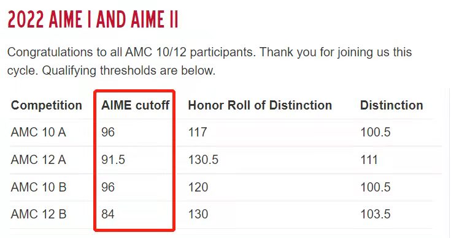Click the AMC 12 B row label

[39, 214]
